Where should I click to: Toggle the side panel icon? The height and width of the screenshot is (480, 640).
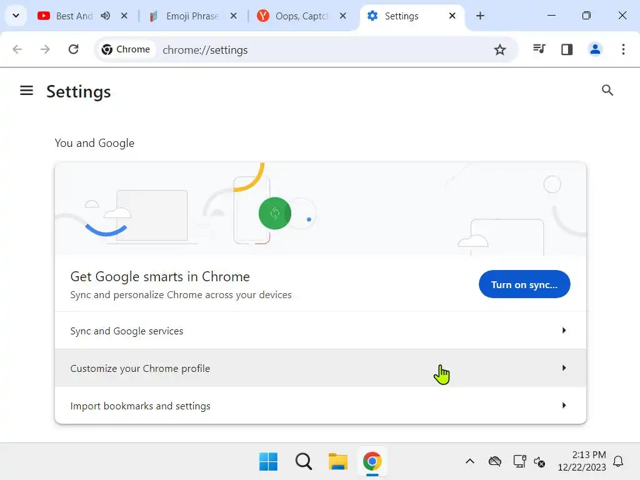(x=567, y=49)
